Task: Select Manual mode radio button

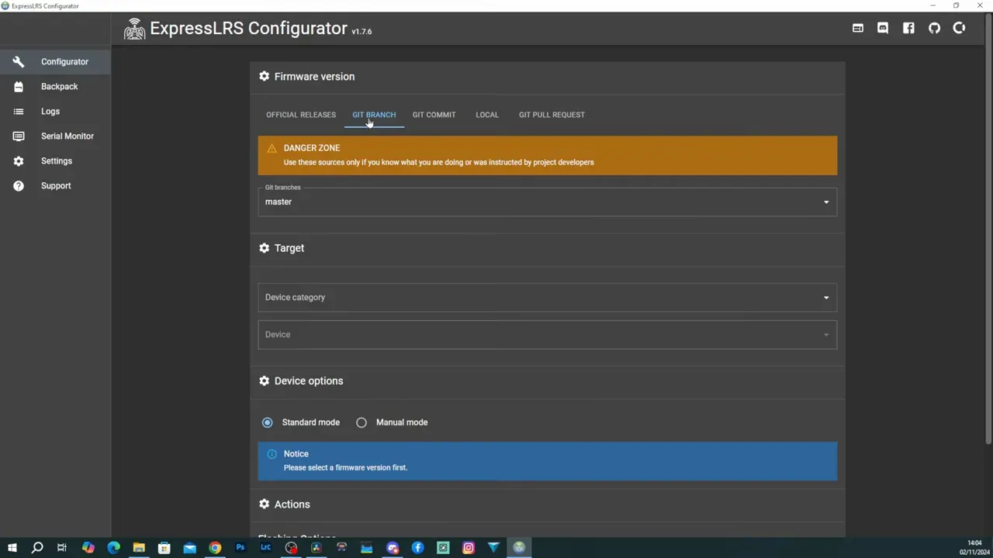Action: click(x=362, y=422)
